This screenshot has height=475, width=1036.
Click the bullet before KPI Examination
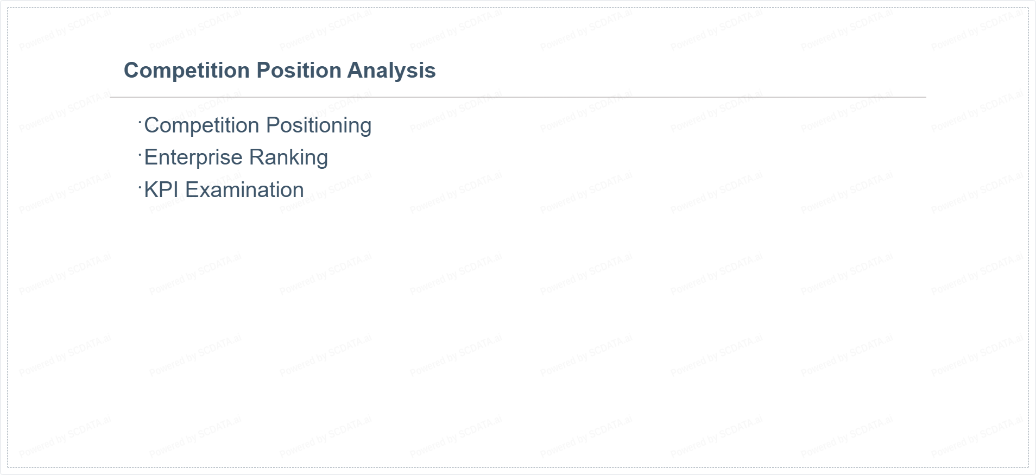coord(140,187)
